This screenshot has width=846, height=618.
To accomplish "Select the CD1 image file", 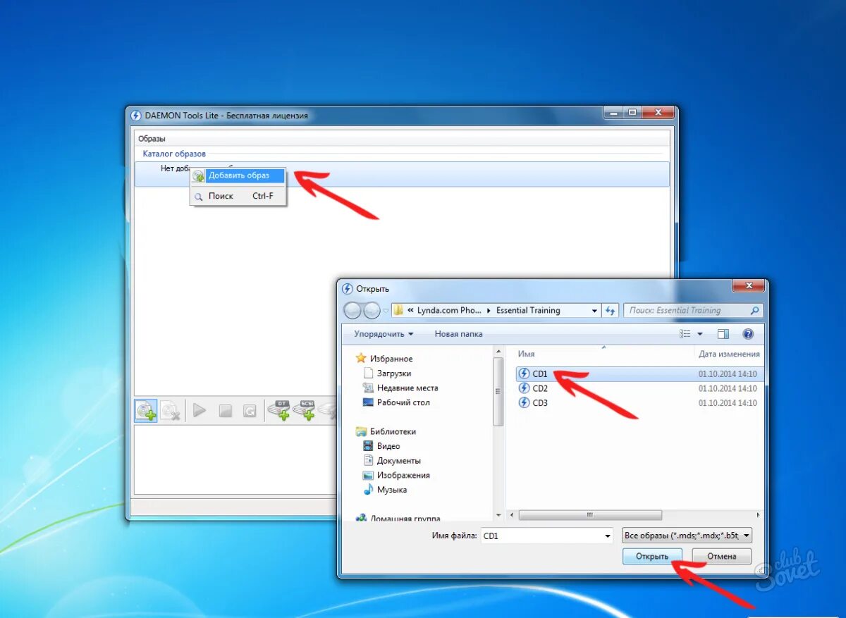I will click(540, 373).
